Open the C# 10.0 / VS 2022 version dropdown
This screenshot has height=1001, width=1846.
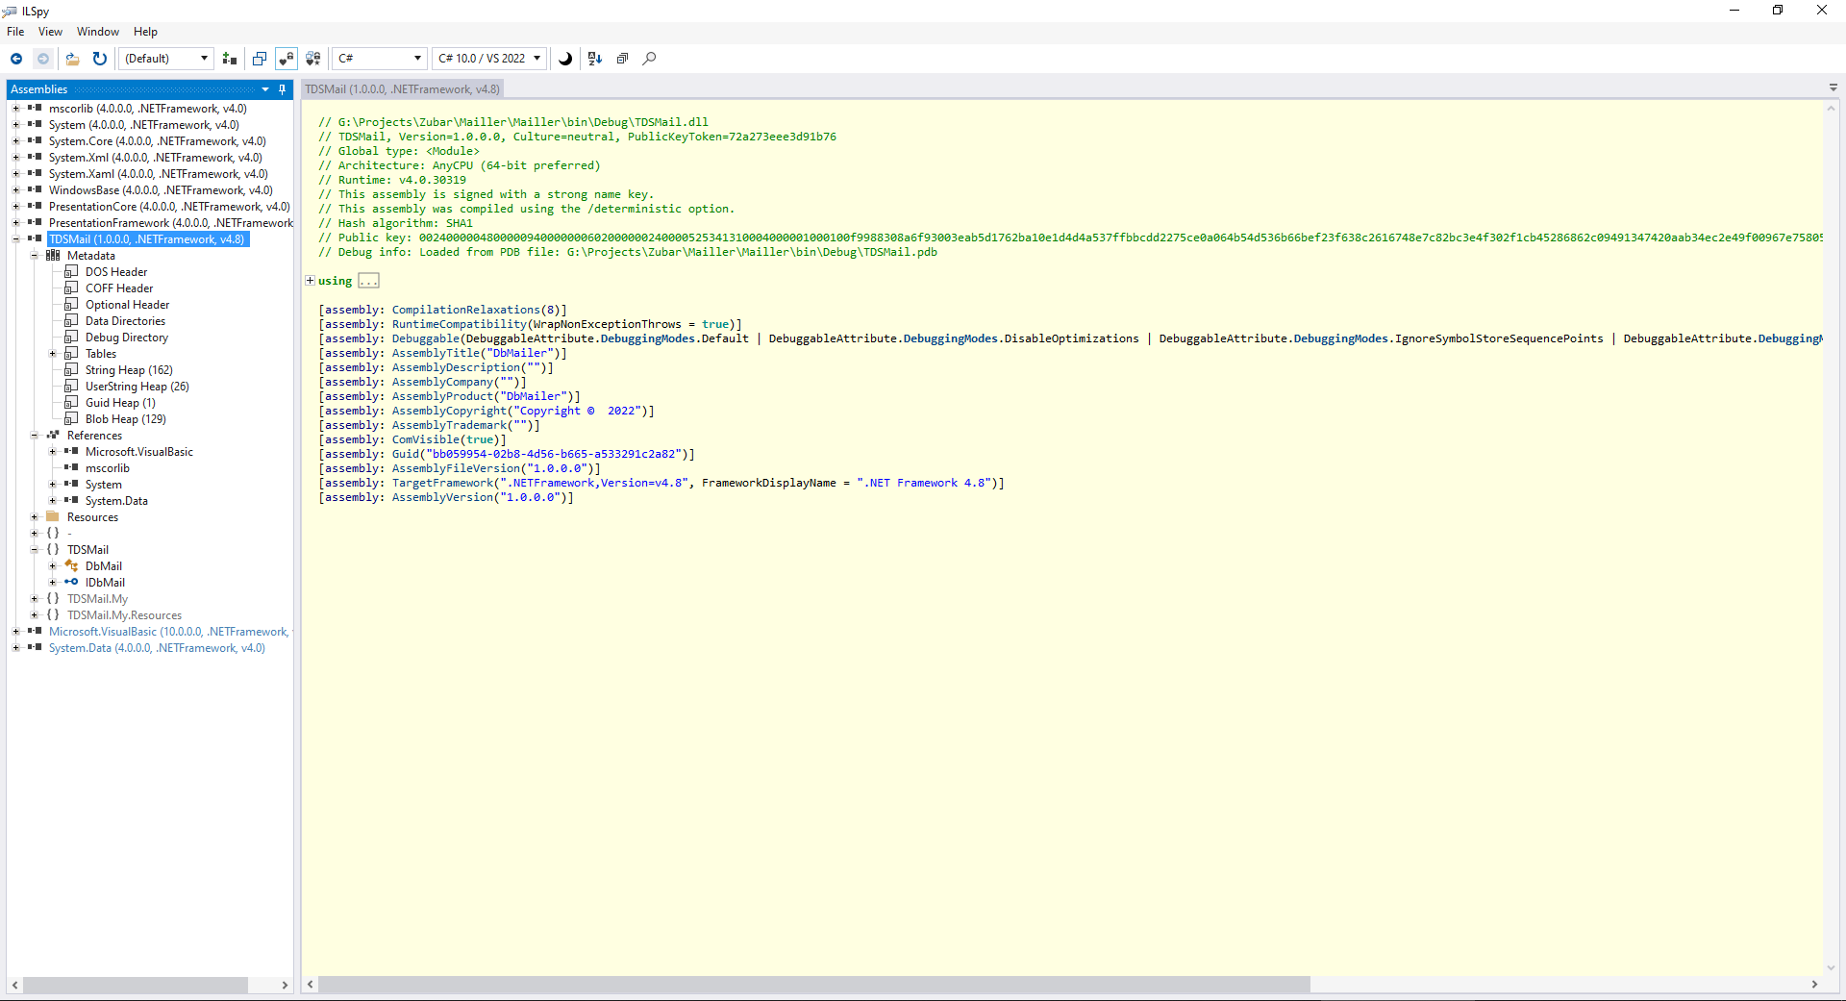click(x=489, y=59)
